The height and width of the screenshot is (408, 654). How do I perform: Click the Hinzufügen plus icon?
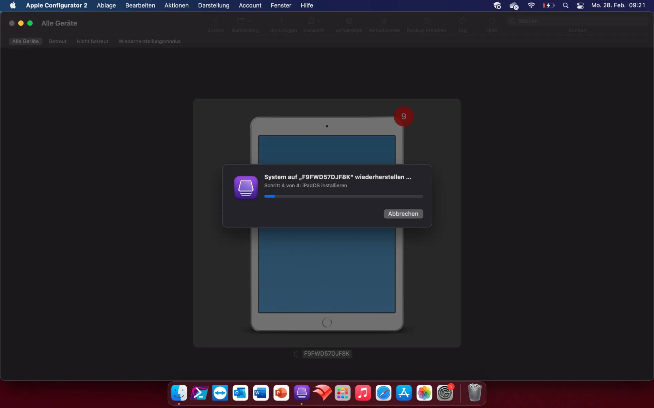pos(281,21)
